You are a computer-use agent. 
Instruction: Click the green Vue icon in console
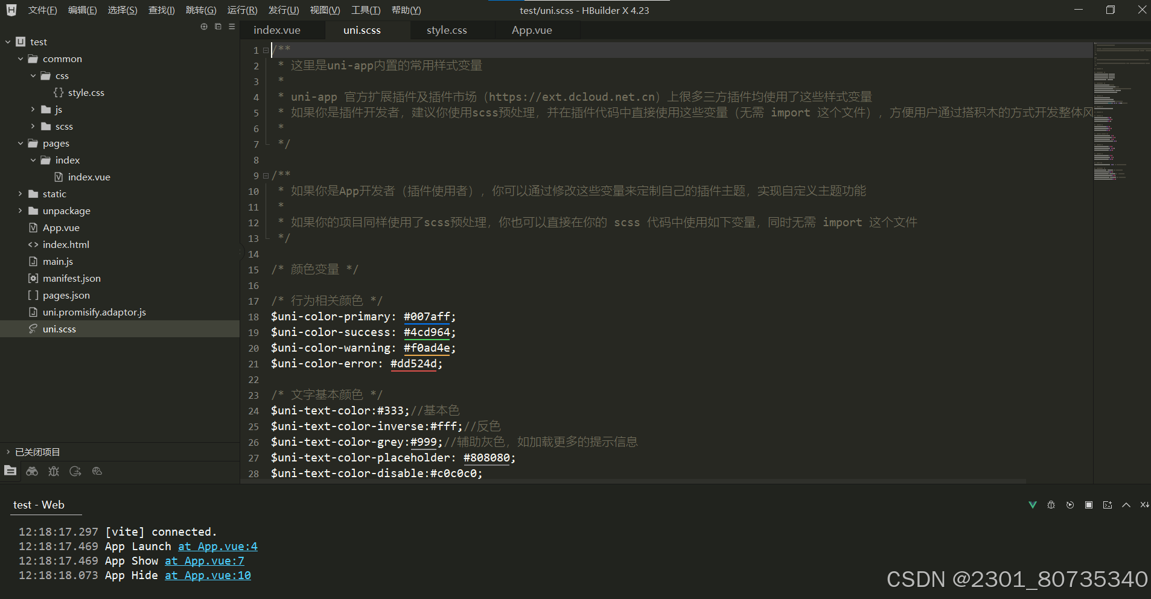1033,505
